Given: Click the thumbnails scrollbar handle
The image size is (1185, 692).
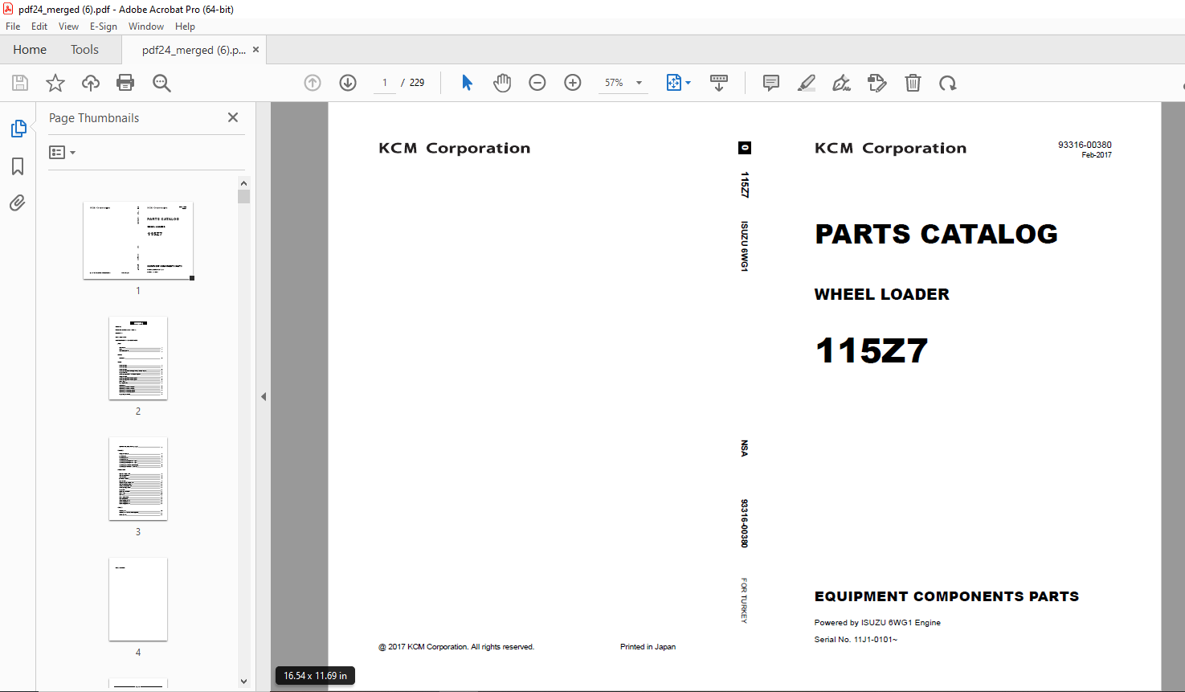Looking at the screenshot, I should [244, 197].
